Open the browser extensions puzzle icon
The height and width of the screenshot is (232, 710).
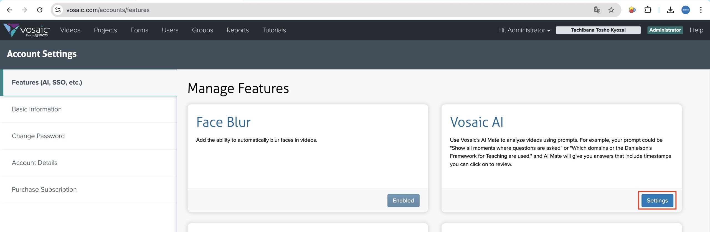point(648,10)
